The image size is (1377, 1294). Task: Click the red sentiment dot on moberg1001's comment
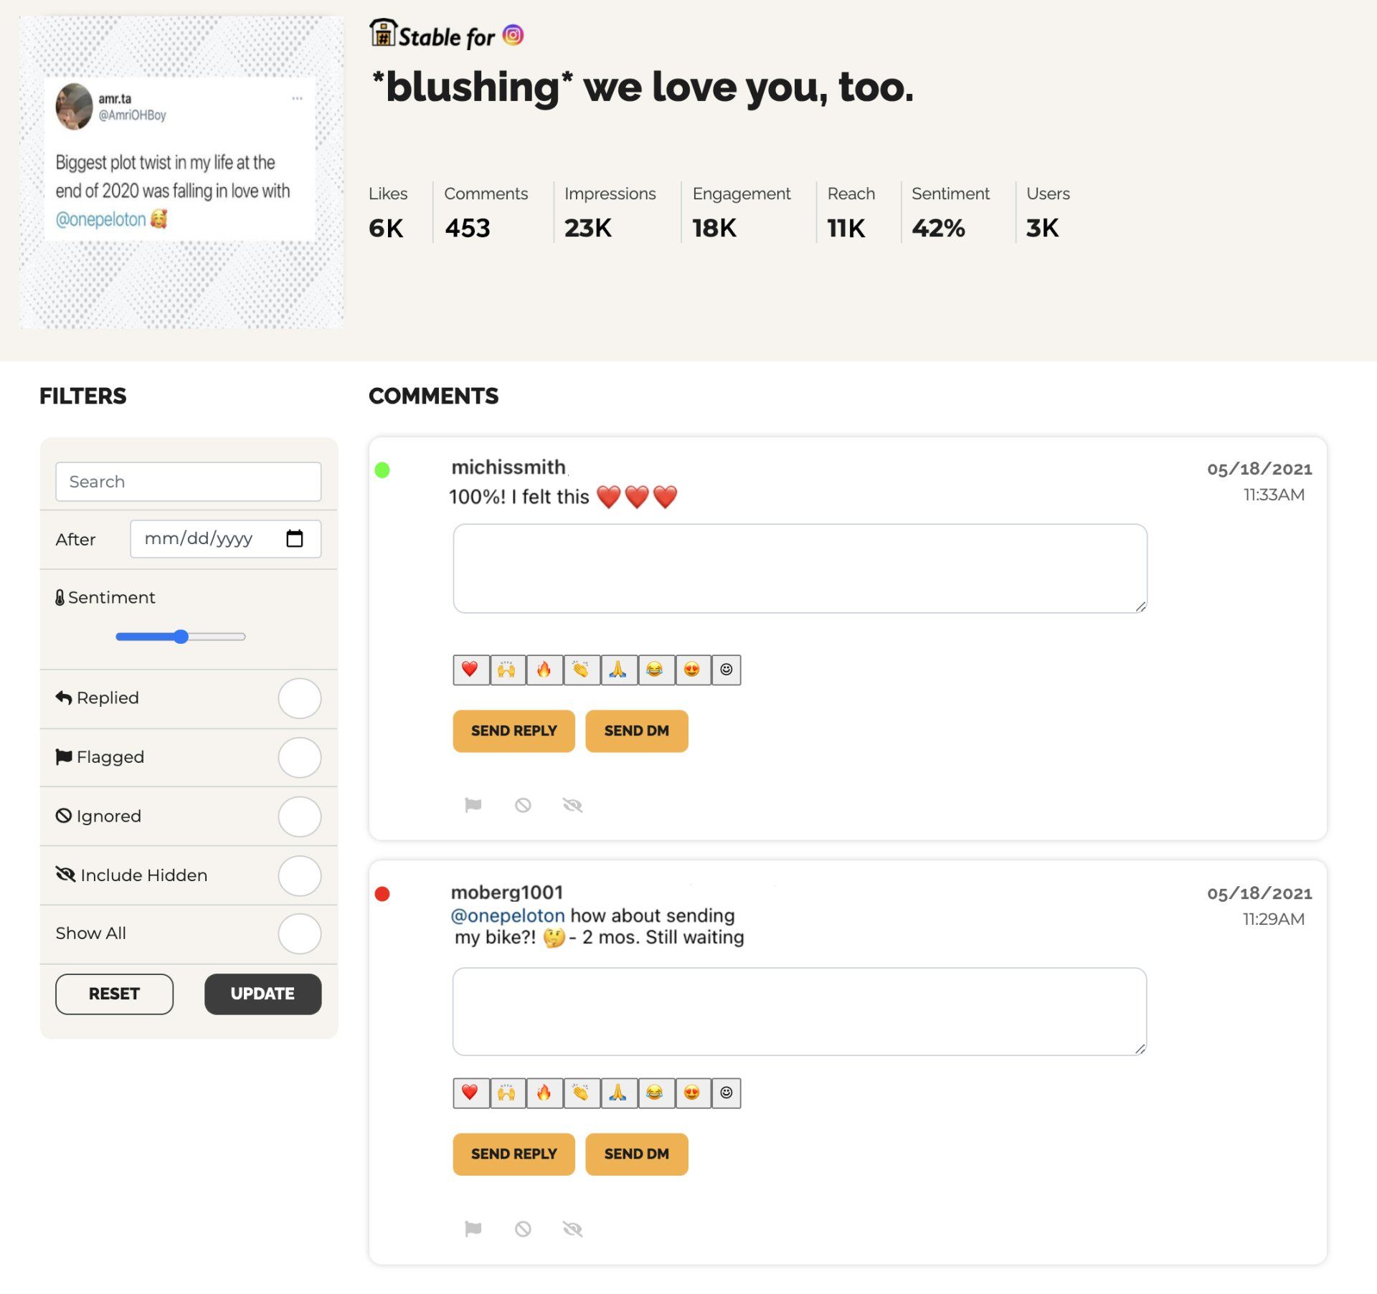[382, 894]
